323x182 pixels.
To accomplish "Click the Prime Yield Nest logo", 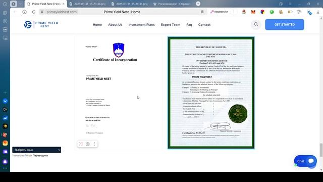I will (41, 24).
